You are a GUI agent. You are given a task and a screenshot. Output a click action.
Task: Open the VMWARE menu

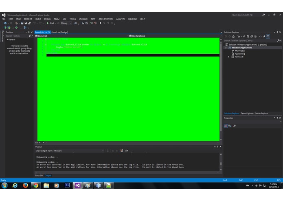83,19
